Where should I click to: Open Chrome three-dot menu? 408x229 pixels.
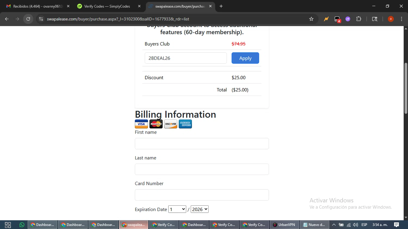401,19
